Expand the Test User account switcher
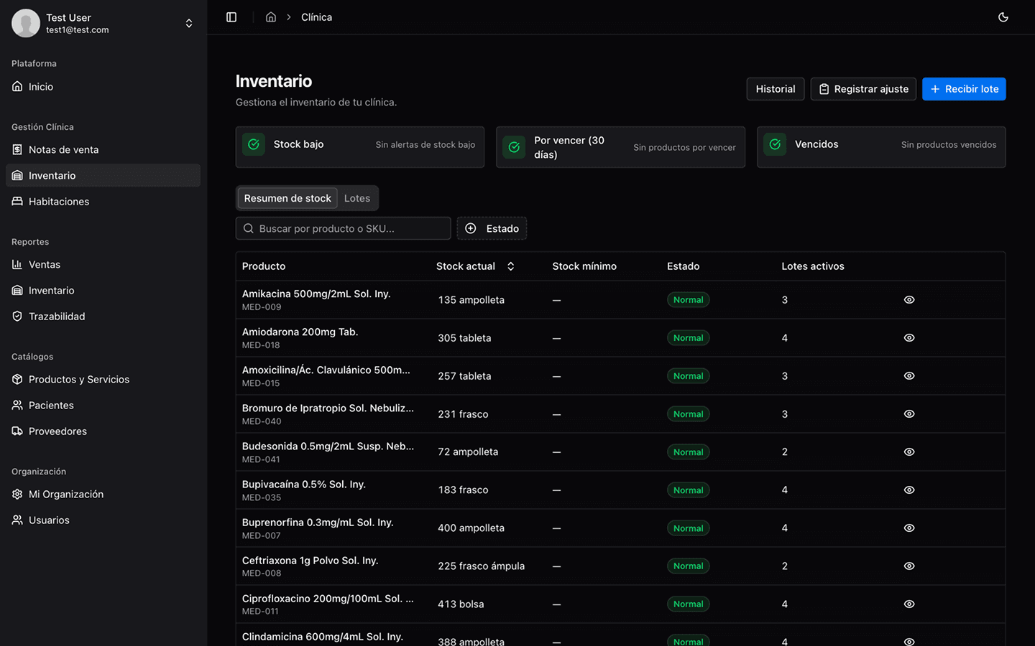The image size is (1035, 646). 189,23
